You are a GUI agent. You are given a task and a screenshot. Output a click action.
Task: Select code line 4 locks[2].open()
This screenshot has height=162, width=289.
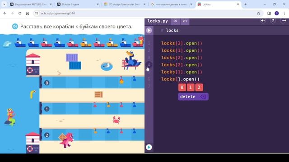(x=182, y=65)
